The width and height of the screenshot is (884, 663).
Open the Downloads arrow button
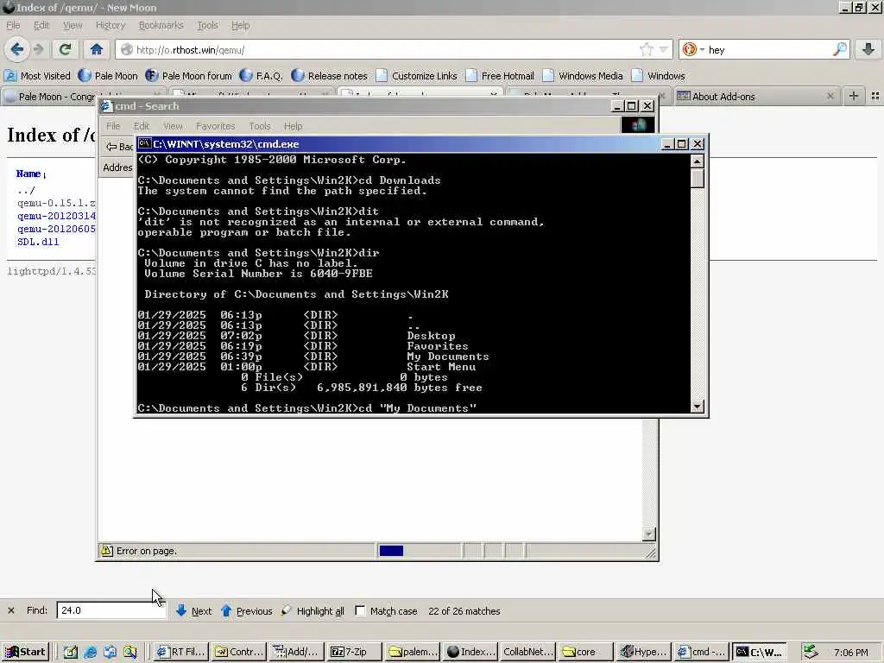click(868, 49)
